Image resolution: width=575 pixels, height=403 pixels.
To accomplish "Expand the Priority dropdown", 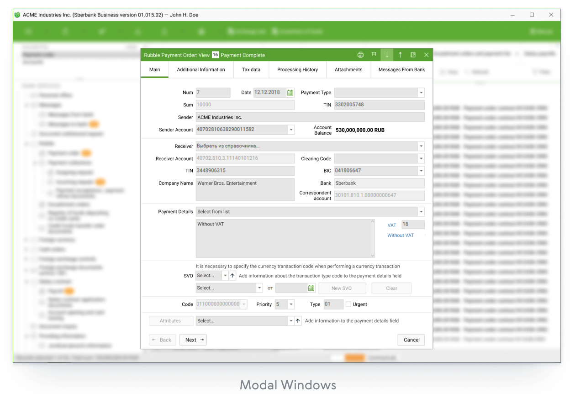I will [x=291, y=304].
